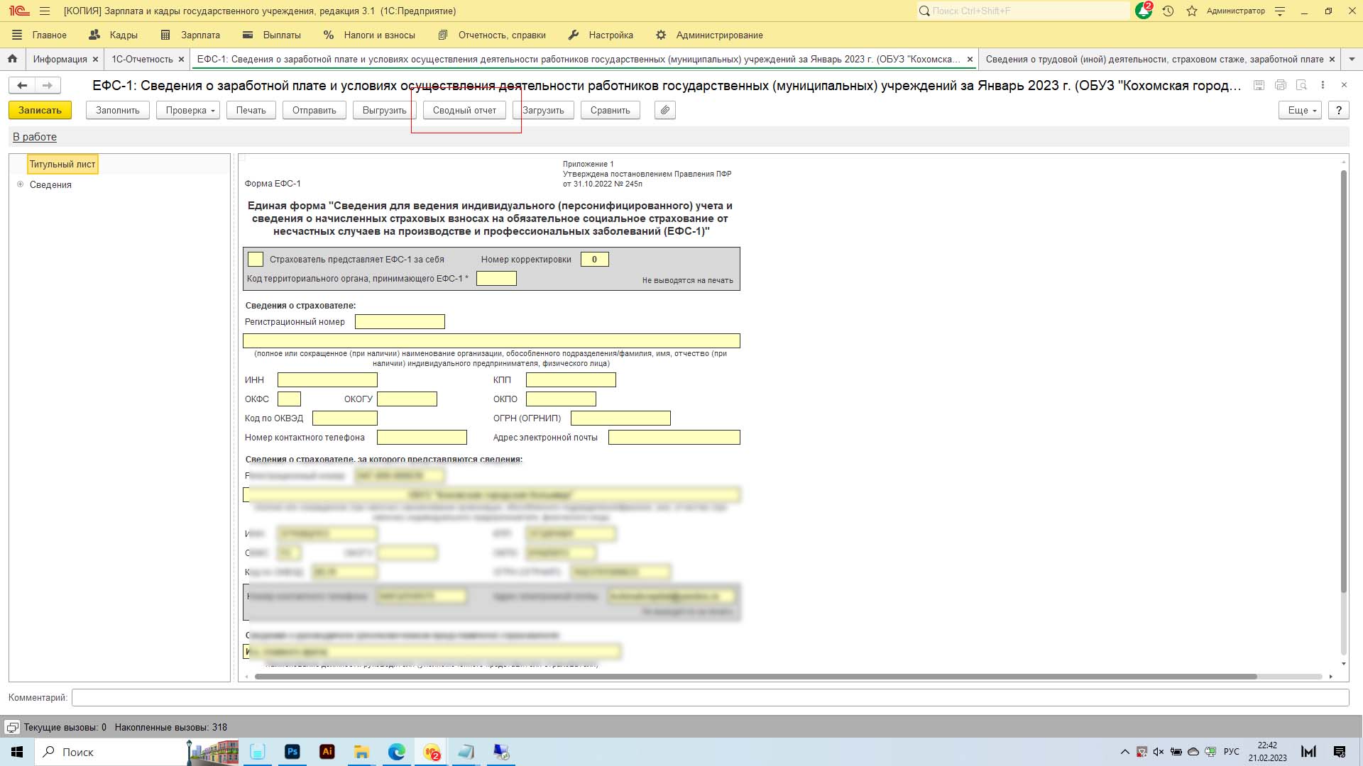Click the global search box Поиск Ctrl+Shift+F
Screen dimensions: 1363x766
click(x=1022, y=11)
